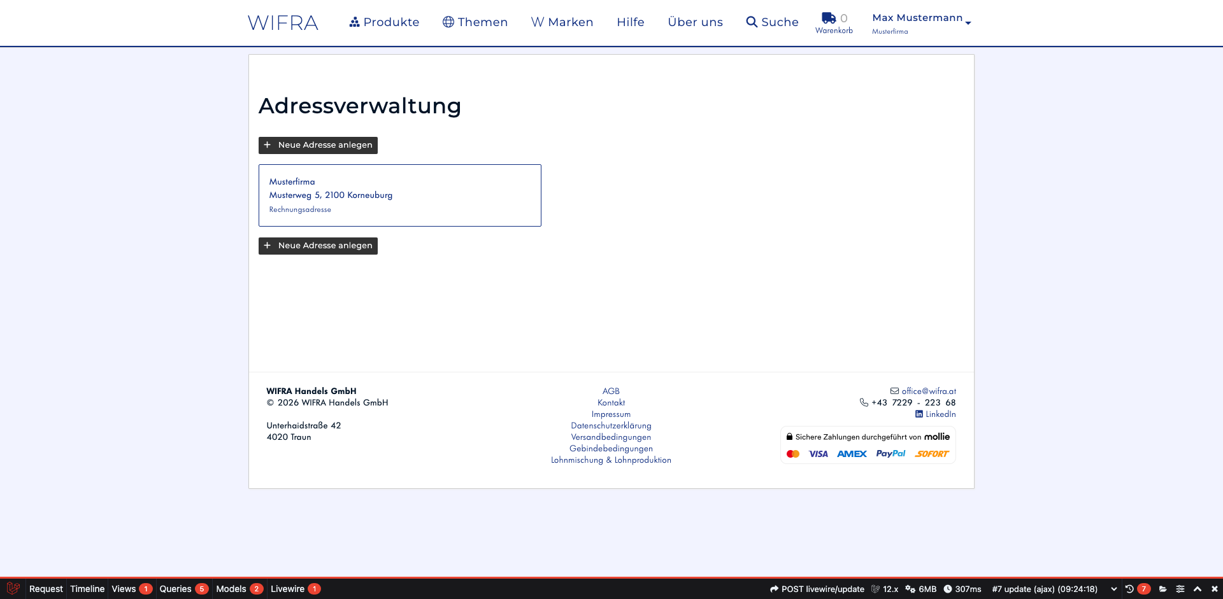This screenshot has height=599, width=1223.
Task: Open the Impressum footer link
Action: (611, 414)
